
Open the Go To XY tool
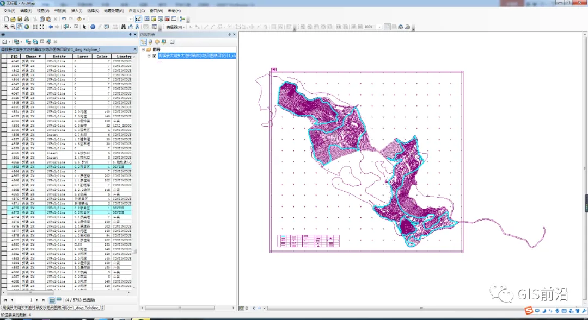pos(137,27)
